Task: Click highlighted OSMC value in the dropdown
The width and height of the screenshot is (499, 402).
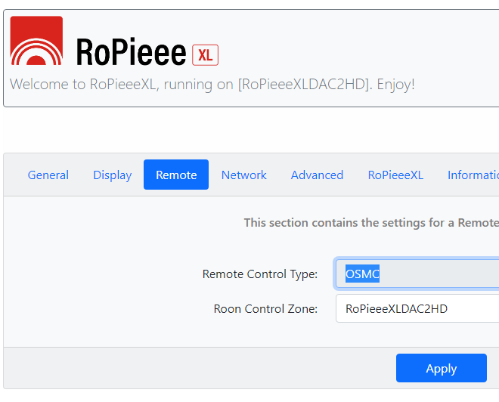Action: 362,274
